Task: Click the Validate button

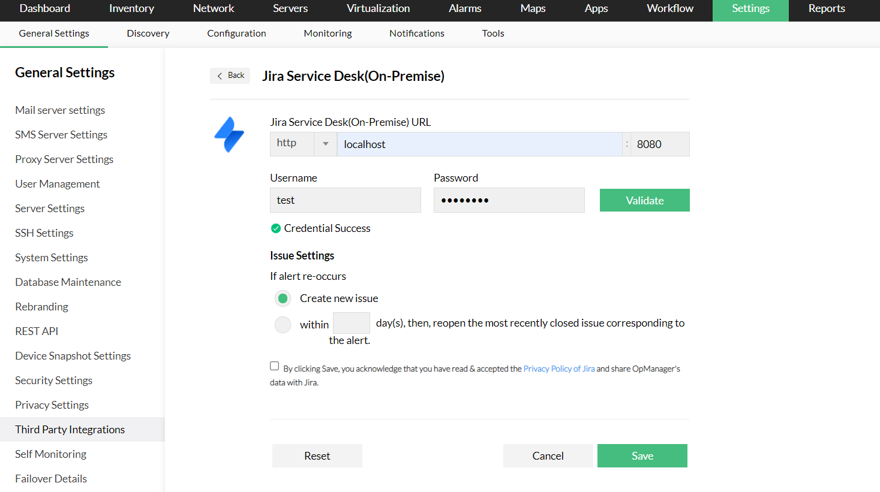Action: coord(644,200)
